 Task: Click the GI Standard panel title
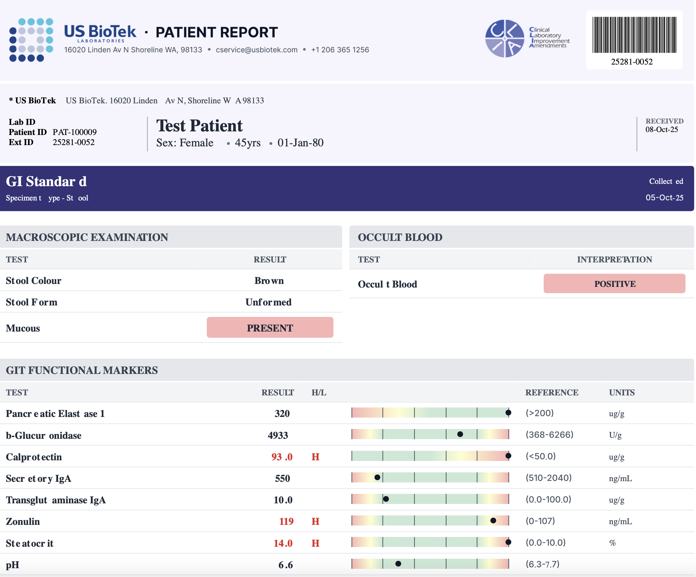(46, 181)
